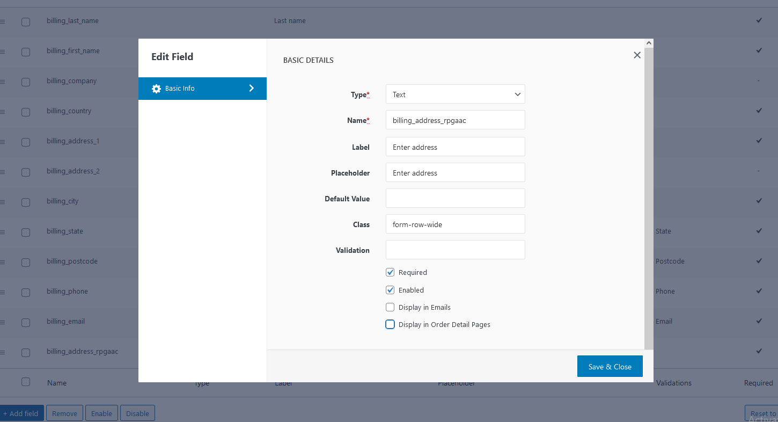Click the chevron arrow on Basic Info tab
778x422 pixels.
[x=252, y=88]
